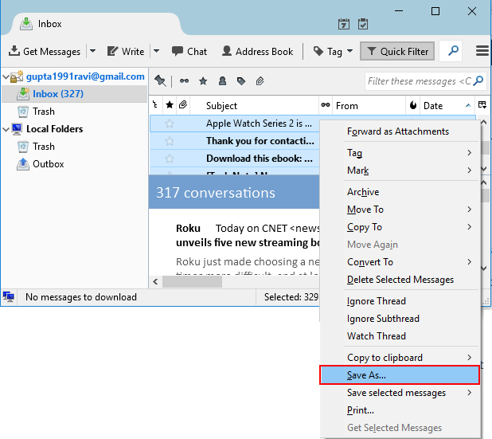The image size is (492, 439).
Task: Open the Get Messages dropdown arrow
Action: [92, 51]
